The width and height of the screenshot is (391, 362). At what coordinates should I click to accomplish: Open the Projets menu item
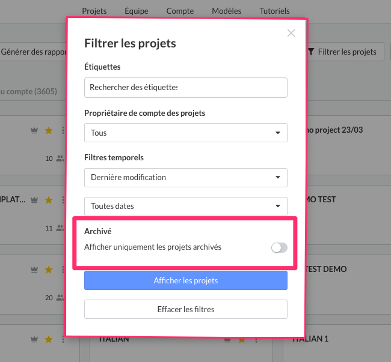[x=94, y=11]
